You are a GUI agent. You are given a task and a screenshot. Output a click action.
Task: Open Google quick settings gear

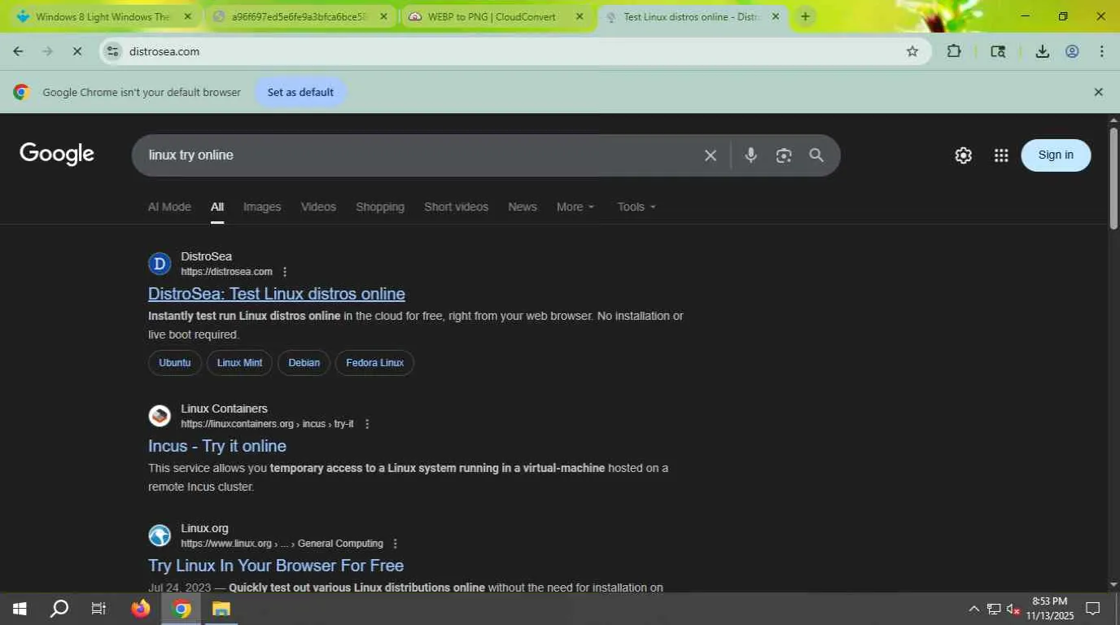(x=963, y=155)
